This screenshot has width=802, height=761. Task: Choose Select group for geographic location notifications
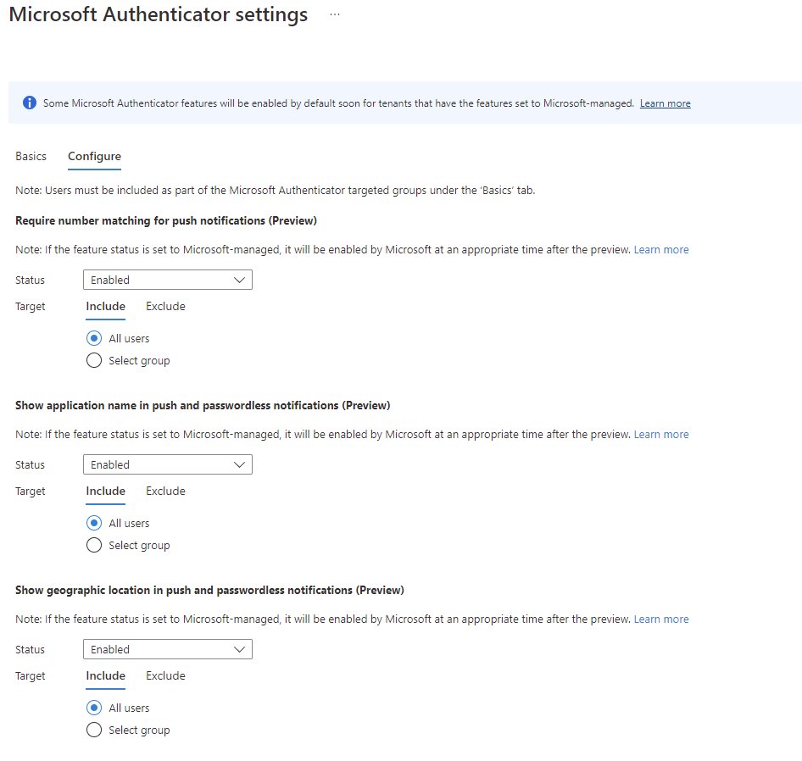click(x=94, y=730)
